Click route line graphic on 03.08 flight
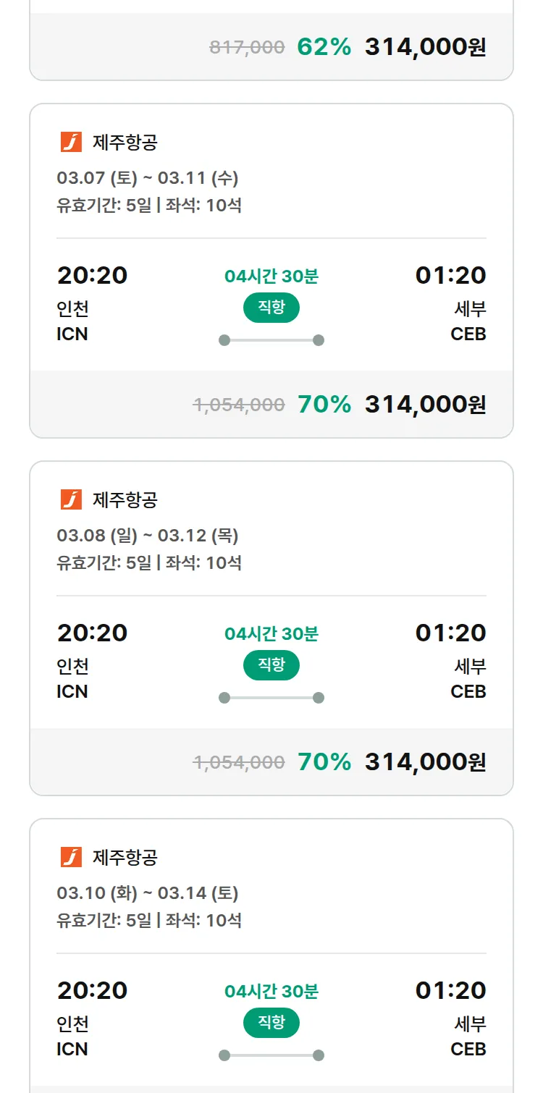This screenshot has width=543, height=1093. 271,698
